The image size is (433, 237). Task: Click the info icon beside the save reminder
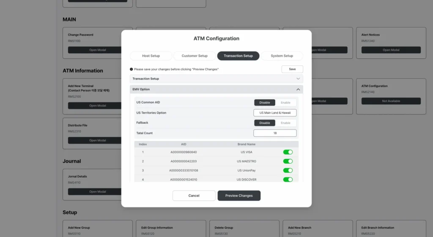coord(132,69)
